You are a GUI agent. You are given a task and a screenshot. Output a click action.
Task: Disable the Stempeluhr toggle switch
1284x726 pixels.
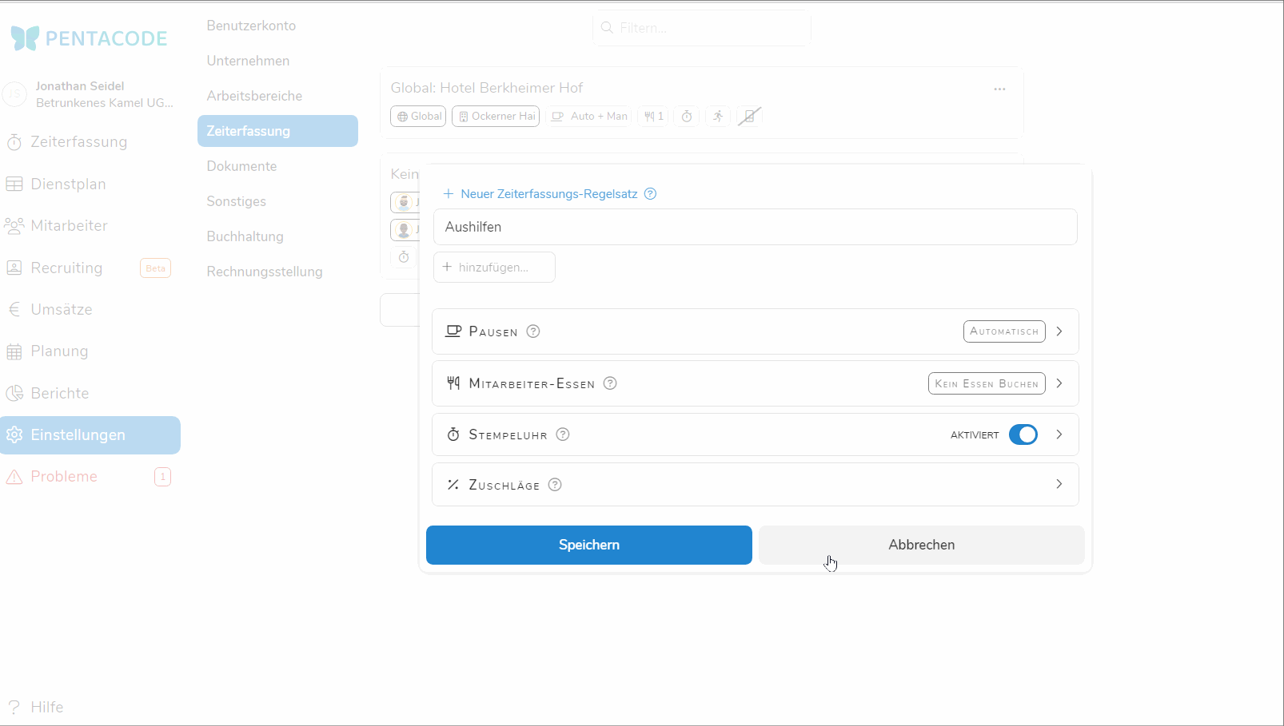(x=1023, y=434)
